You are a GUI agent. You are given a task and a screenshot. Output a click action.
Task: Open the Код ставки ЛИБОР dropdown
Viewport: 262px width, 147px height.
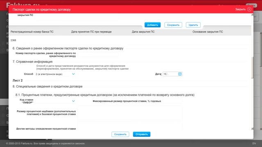pyautogui.click(x=73, y=101)
